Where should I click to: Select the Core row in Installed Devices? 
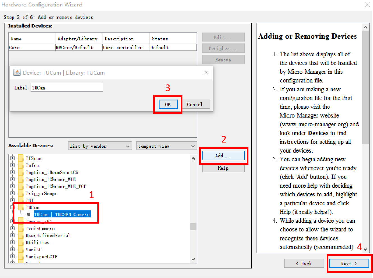[103, 47]
